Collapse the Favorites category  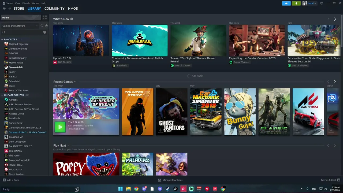pos(2,39)
